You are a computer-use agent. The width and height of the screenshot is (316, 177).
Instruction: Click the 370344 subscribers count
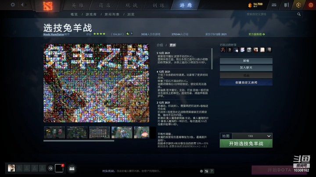coord(180,35)
